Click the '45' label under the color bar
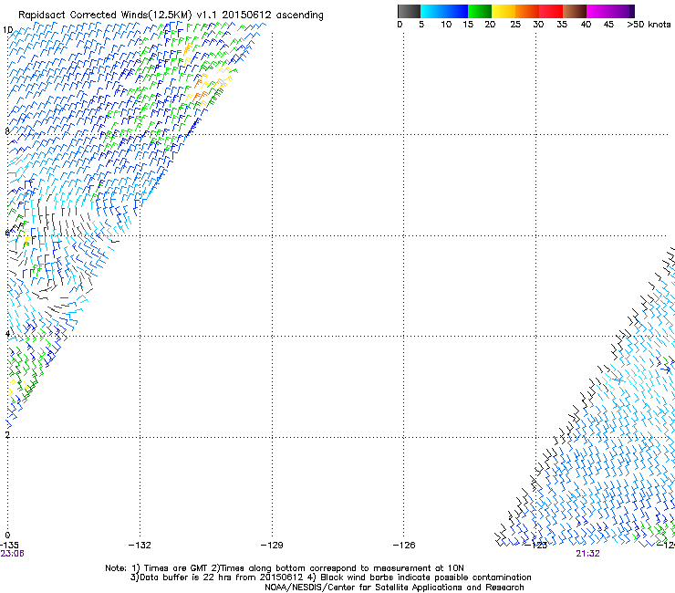Screen dimensions: 675x593 (608, 25)
